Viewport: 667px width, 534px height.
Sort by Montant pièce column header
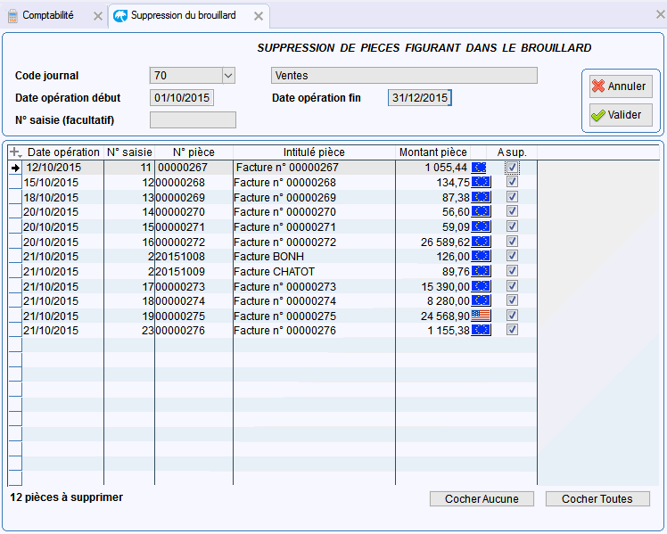point(433,152)
